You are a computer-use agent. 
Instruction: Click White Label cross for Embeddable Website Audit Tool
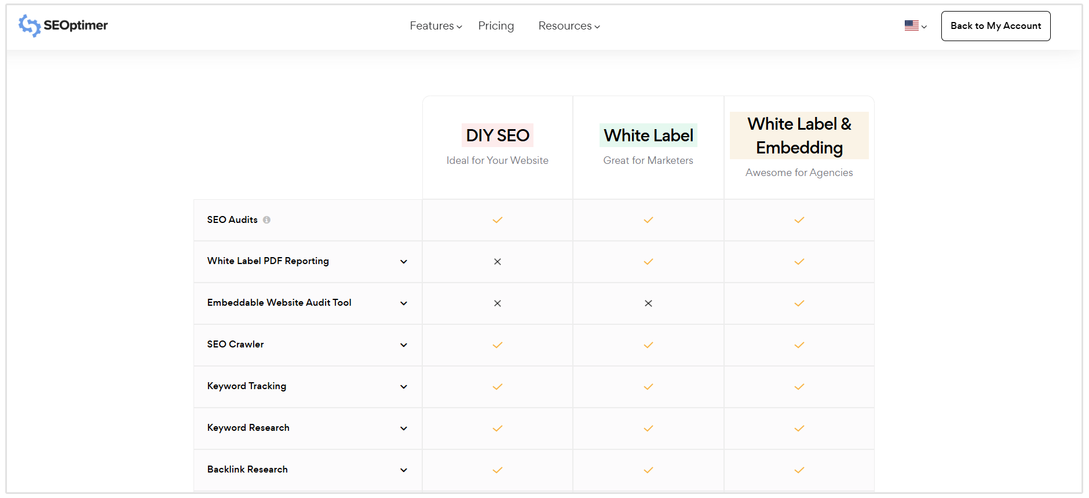point(648,303)
